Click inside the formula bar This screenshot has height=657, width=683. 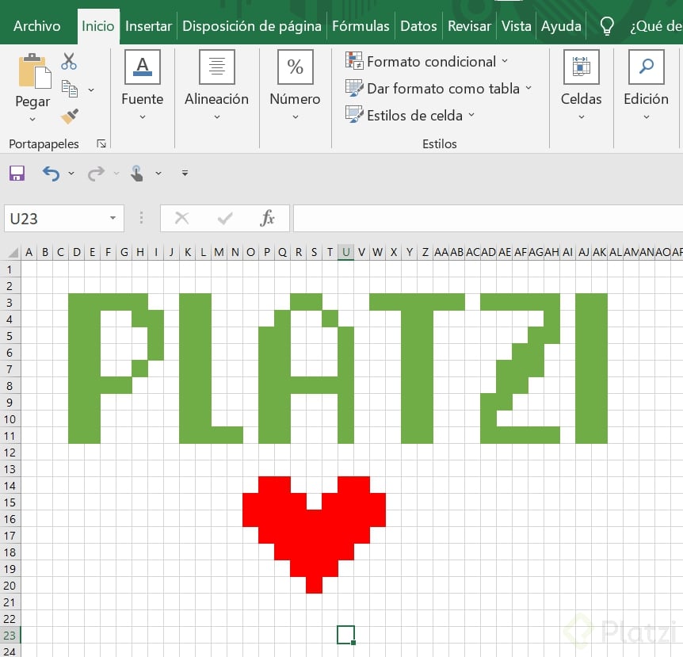pos(488,218)
